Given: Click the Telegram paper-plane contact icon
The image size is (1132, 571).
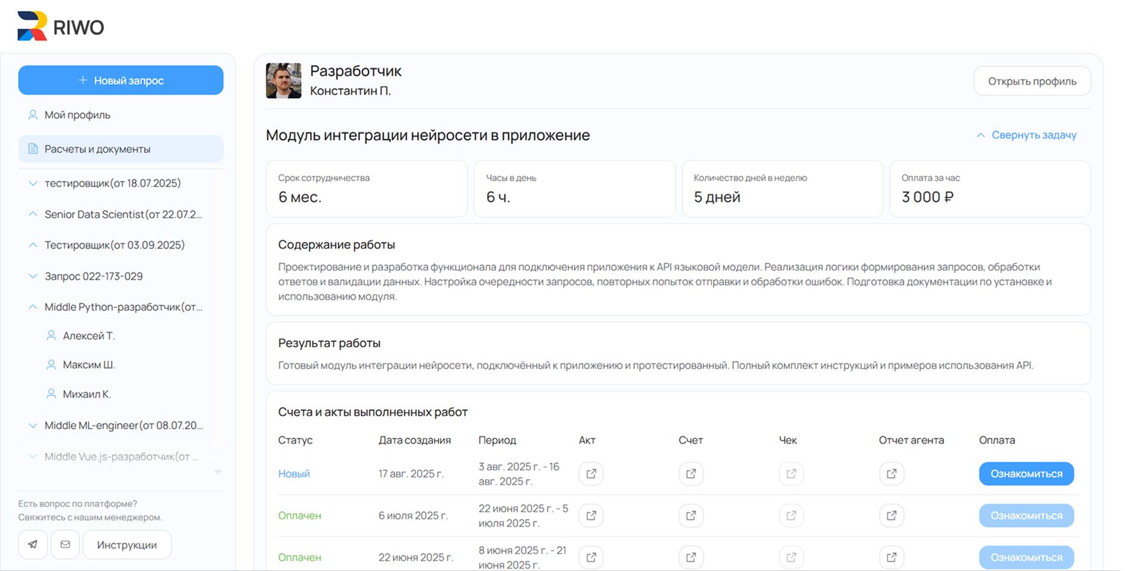Looking at the screenshot, I should click(x=33, y=544).
